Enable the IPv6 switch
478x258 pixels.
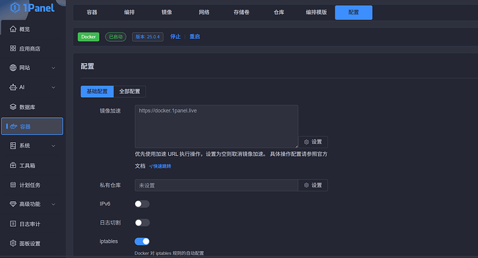pos(142,204)
